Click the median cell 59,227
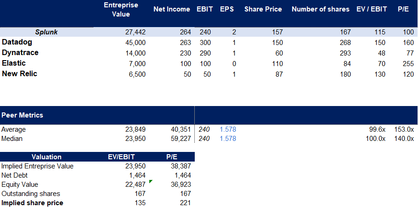The image size is (418, 207). tap(181, 139)
